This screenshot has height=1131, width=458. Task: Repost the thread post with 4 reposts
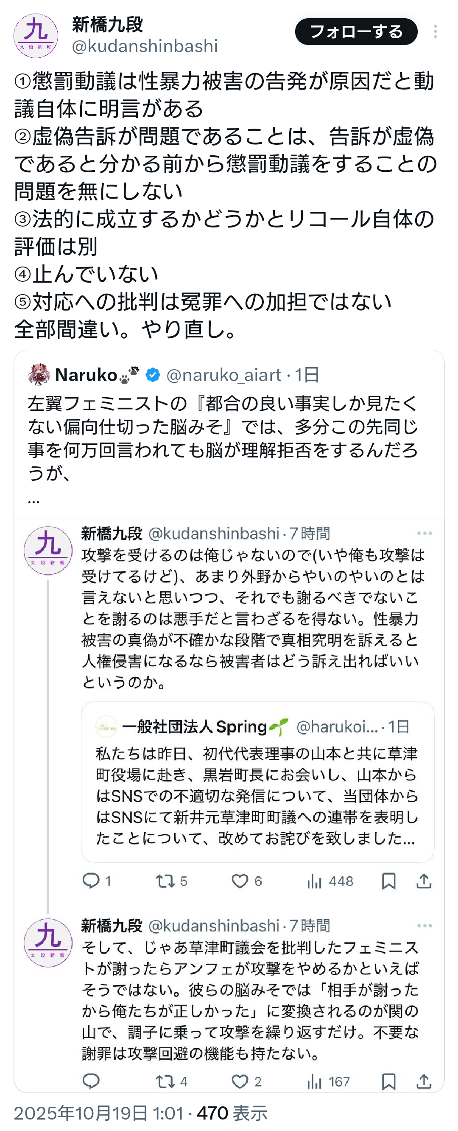[x=166, y=1081]
